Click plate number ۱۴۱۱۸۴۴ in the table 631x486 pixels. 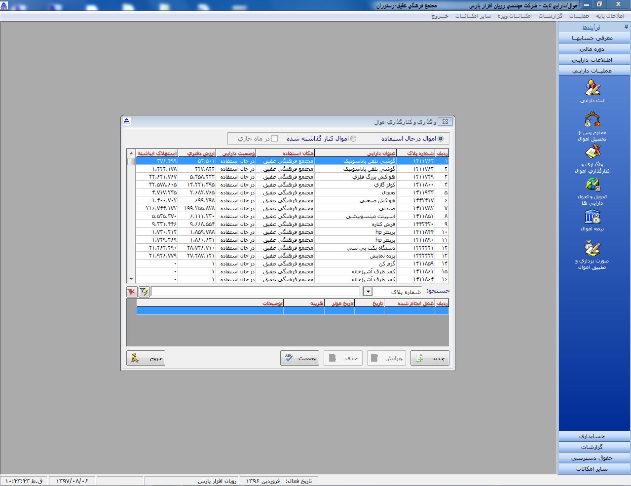point(423,232)
